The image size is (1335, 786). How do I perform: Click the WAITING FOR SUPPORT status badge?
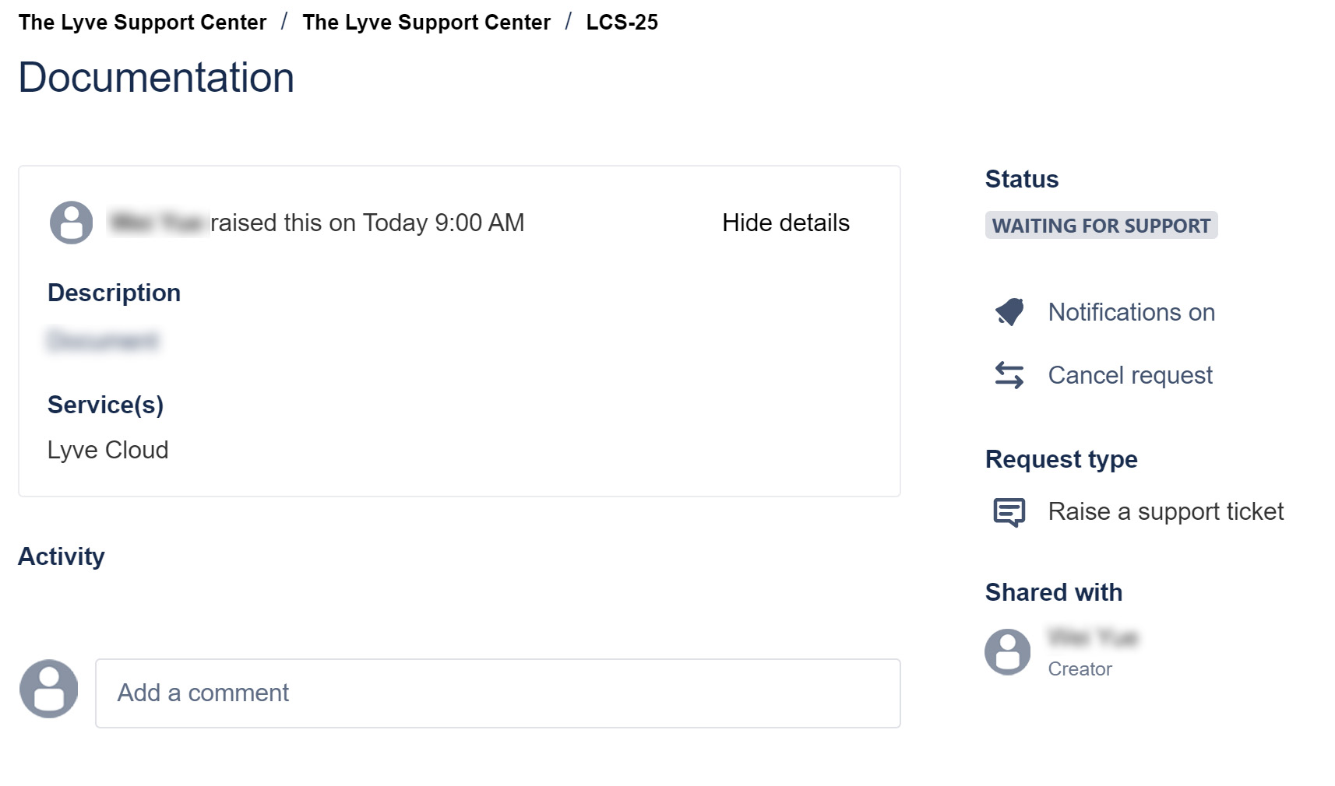[1101, 226]
